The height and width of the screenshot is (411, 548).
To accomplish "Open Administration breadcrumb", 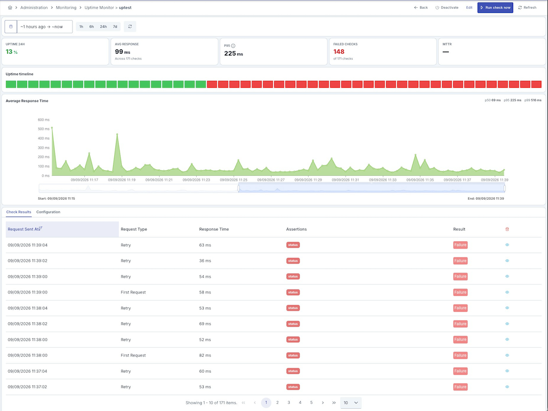I will pyautogui.click(x=34, y=7).
